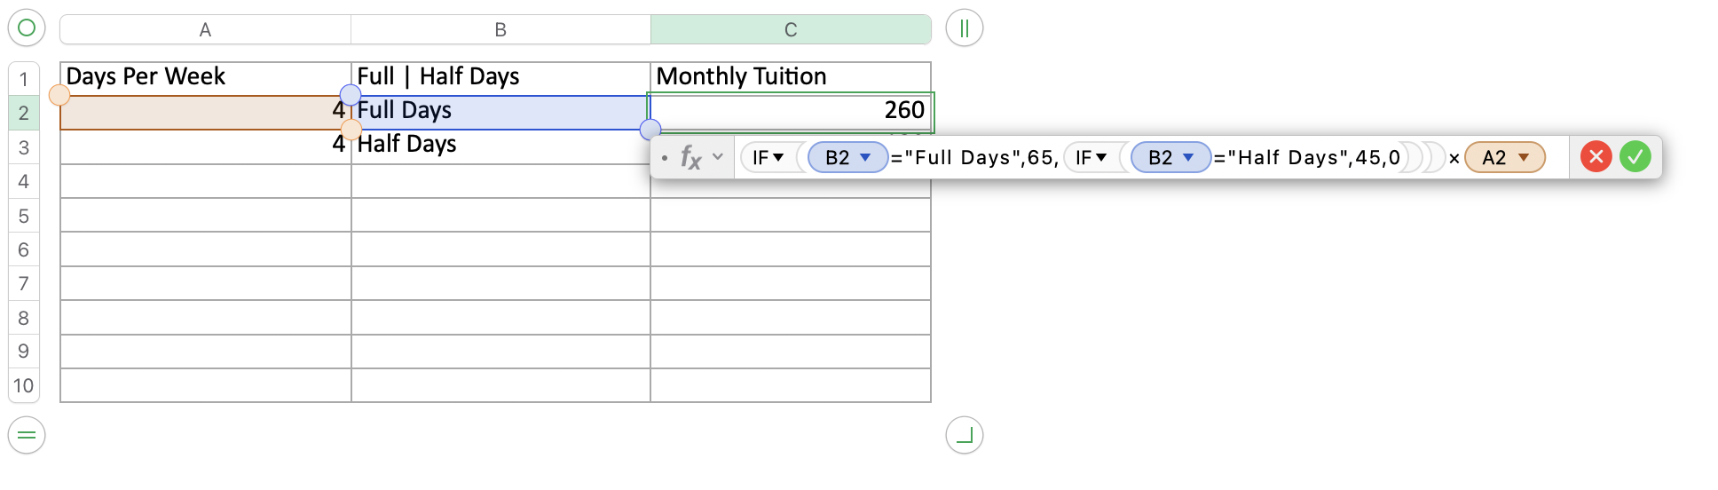Image resolution: width=1718 pixels, height=490 pixels.
Task: Cancel formula editing with red X
Action: click(1596, 157)
